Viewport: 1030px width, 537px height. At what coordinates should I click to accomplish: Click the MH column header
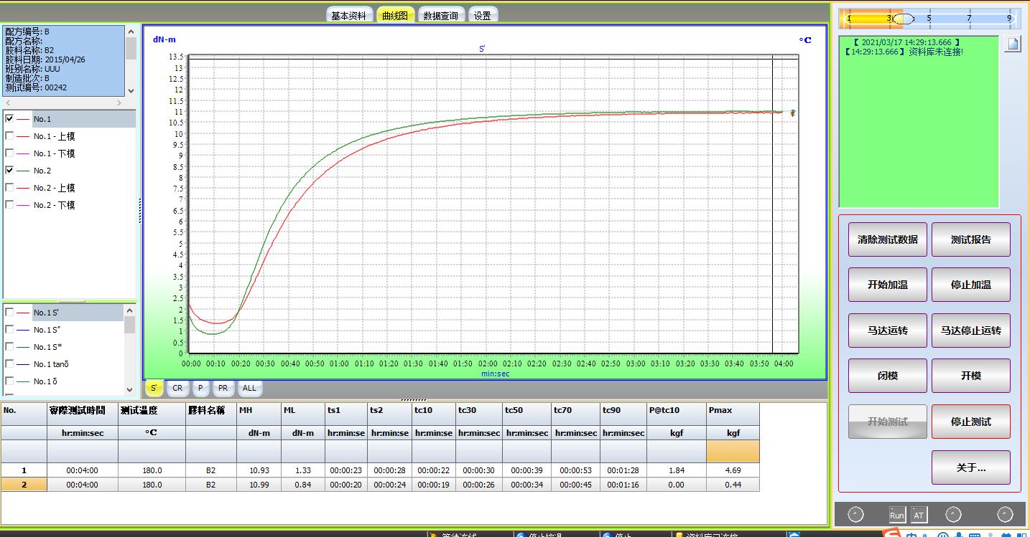tap(258, 411)
